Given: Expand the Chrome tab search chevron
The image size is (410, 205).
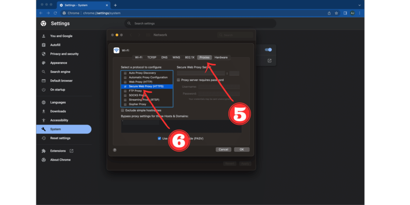Looking at the screenshot, I should [360, 5].
